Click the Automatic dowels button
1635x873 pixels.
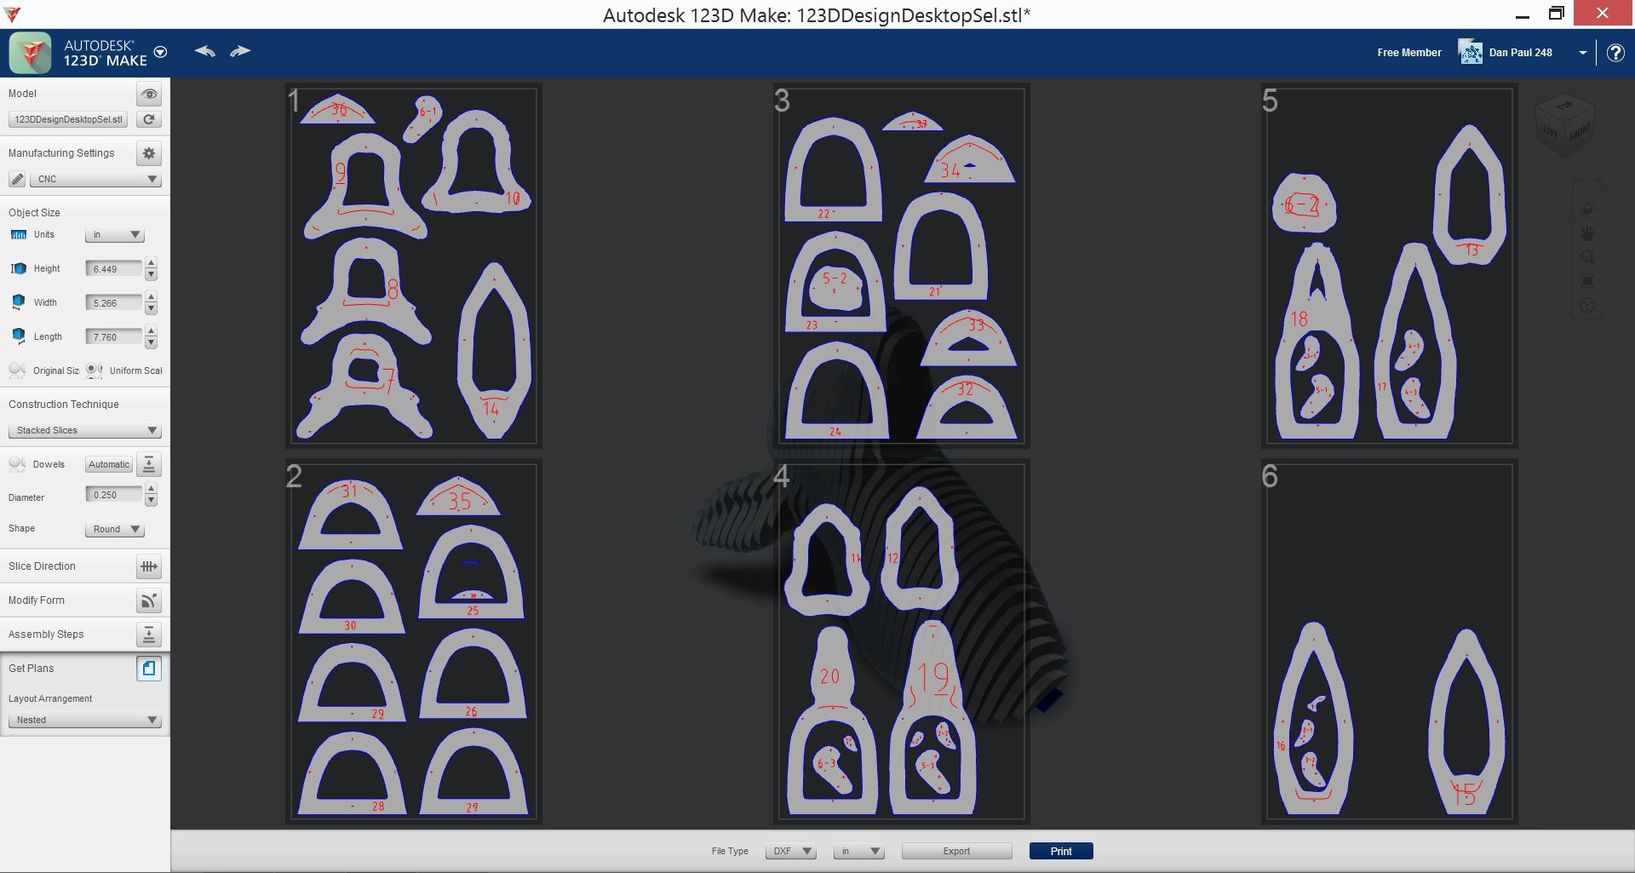[x=109, y=464]
